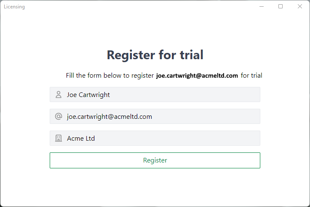Click the Register for trial heading
This screenshot has height=207, width=310.
click(x=155, y=55)
